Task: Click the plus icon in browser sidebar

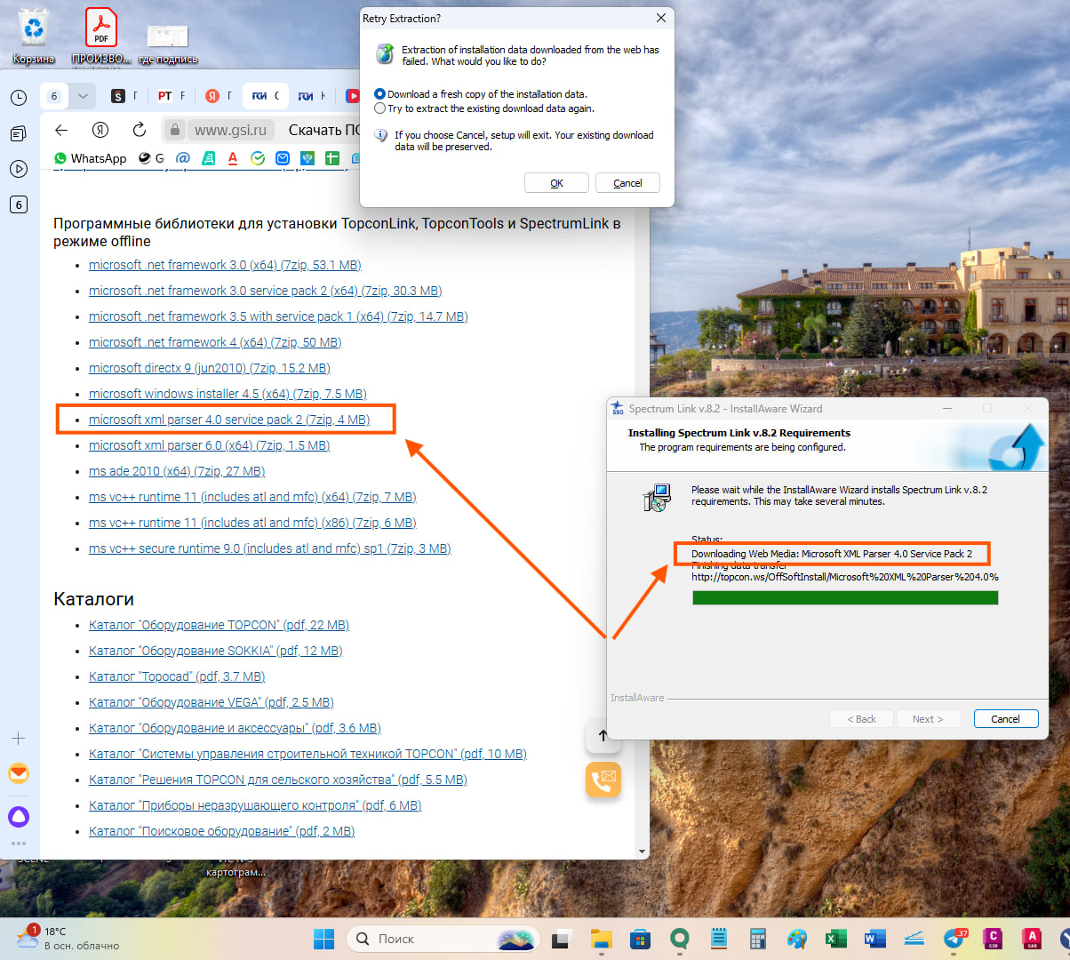Action: pos(19,738)
